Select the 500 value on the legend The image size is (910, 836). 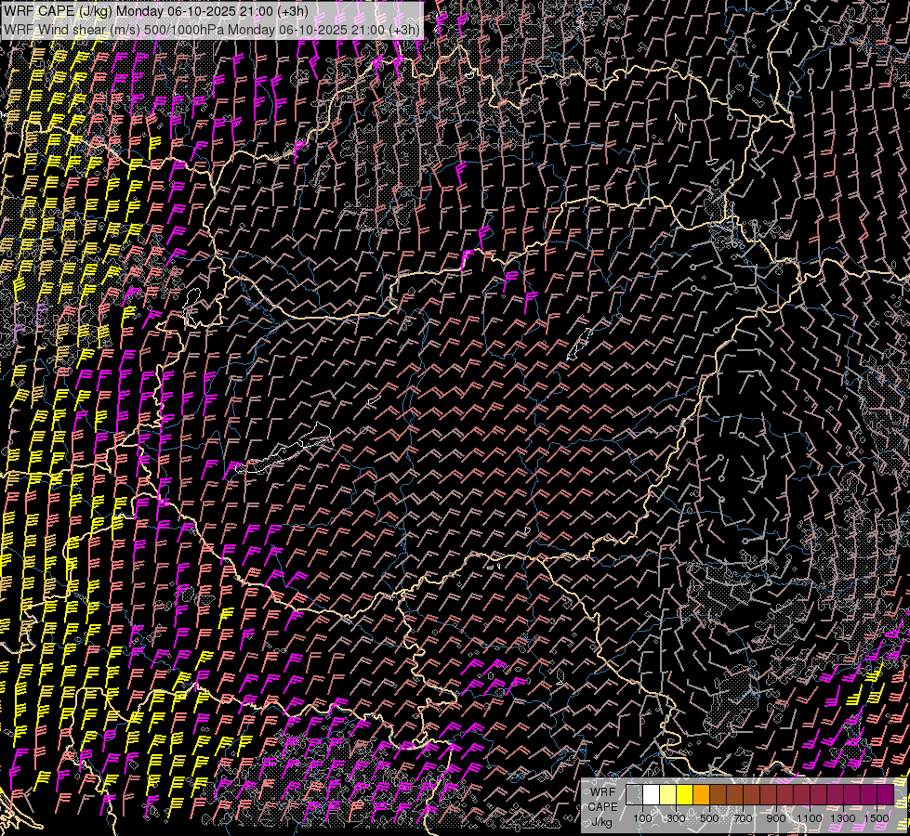709,818
